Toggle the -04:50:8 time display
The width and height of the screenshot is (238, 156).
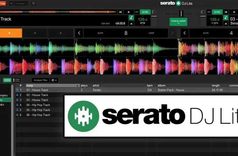click(x=120, y=23)
